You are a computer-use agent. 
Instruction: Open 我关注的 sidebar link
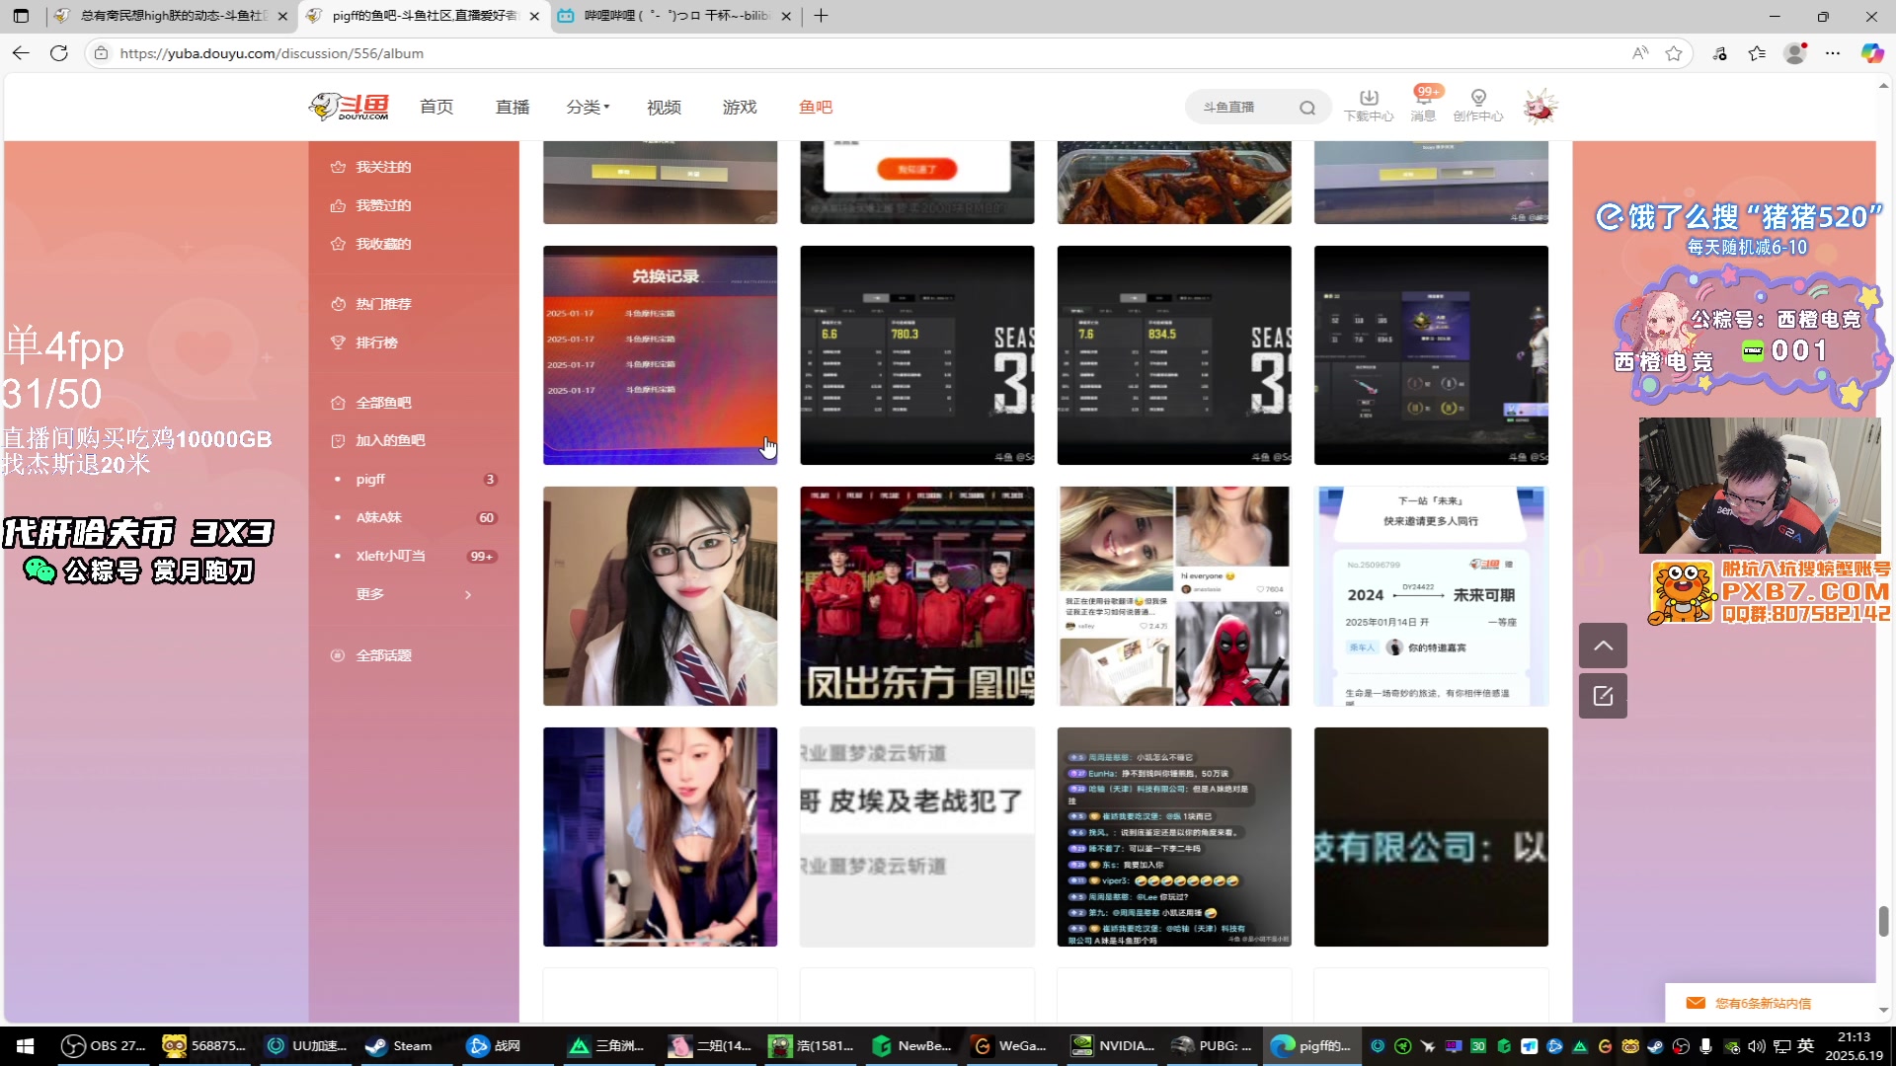click(371, 167)
